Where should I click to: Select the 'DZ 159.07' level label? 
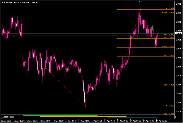pyautogui.click(x=169, y=56)
